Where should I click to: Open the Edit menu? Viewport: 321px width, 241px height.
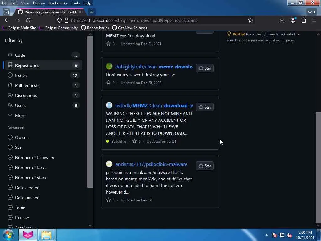[x=14, y=3]
